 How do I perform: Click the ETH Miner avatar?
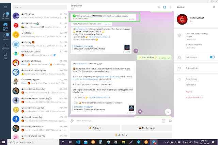coord(16,16)
